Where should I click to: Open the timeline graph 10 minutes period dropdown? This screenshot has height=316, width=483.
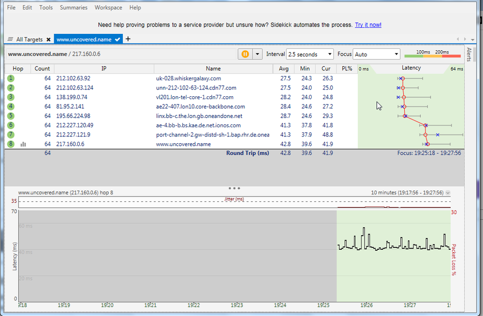(x=448, y=193)
